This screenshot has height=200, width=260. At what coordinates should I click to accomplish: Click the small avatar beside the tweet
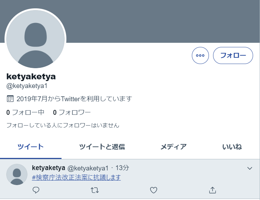(x=17, y=174)
